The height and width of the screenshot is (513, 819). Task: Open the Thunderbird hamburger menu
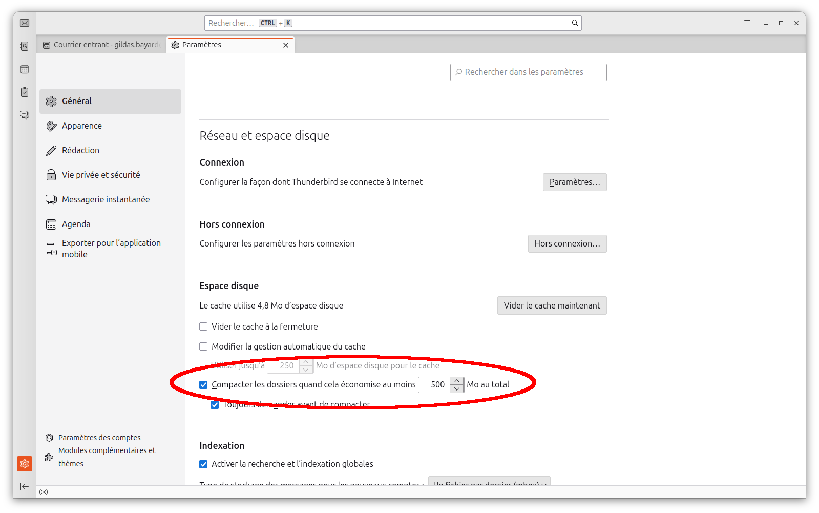(x=747, y=23)
